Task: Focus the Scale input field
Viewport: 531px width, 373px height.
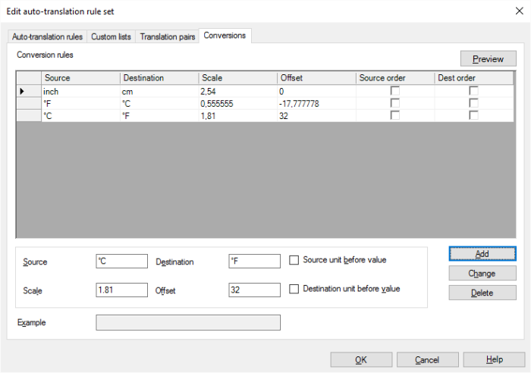Action: (121, 290)
